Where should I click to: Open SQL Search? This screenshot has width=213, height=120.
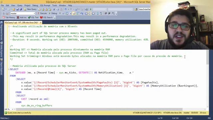(x=46, y=17)
